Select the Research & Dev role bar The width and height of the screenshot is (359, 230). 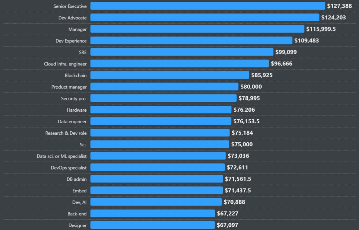point(160,133)
